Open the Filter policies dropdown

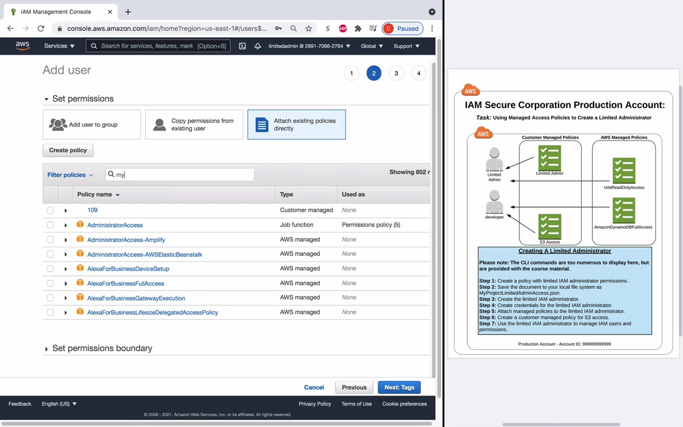(x=70, y=175)
